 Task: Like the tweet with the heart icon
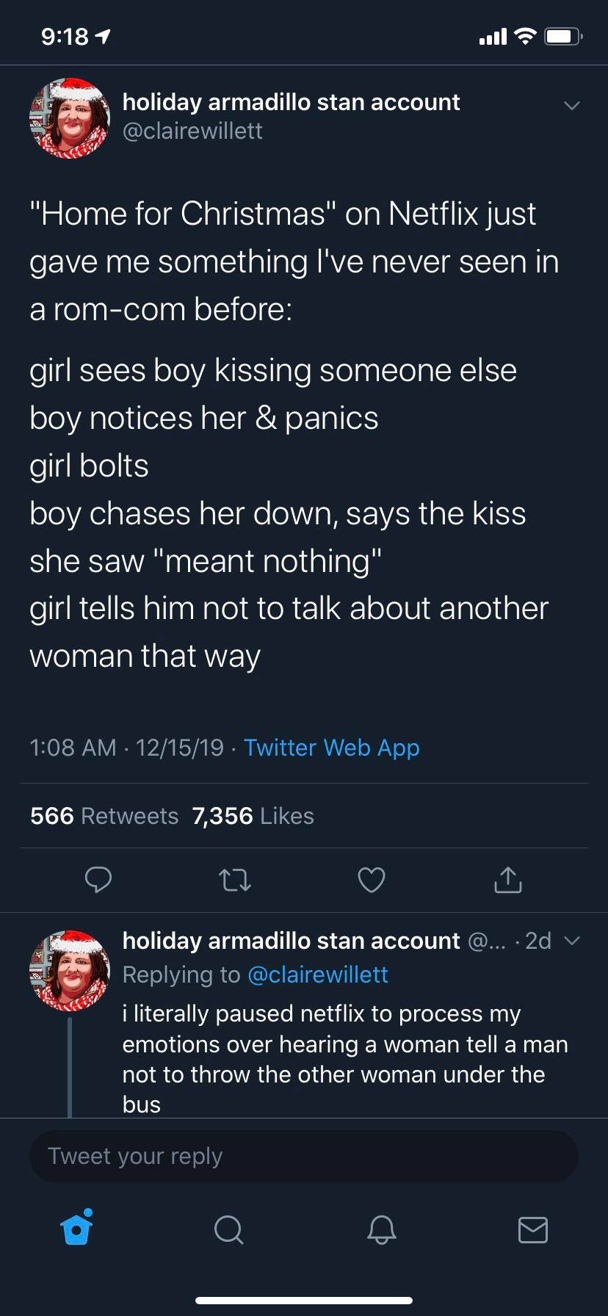click(372, 880)
